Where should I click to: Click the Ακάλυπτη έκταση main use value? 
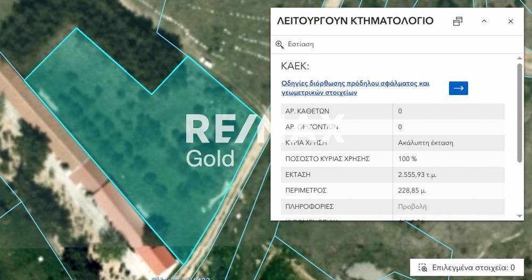pyautogui.click(x=426, y=142)
